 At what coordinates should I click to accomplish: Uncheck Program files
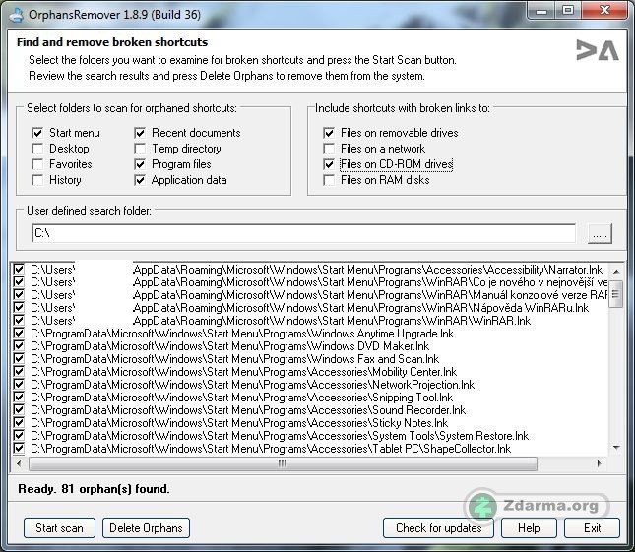point(140,164)
